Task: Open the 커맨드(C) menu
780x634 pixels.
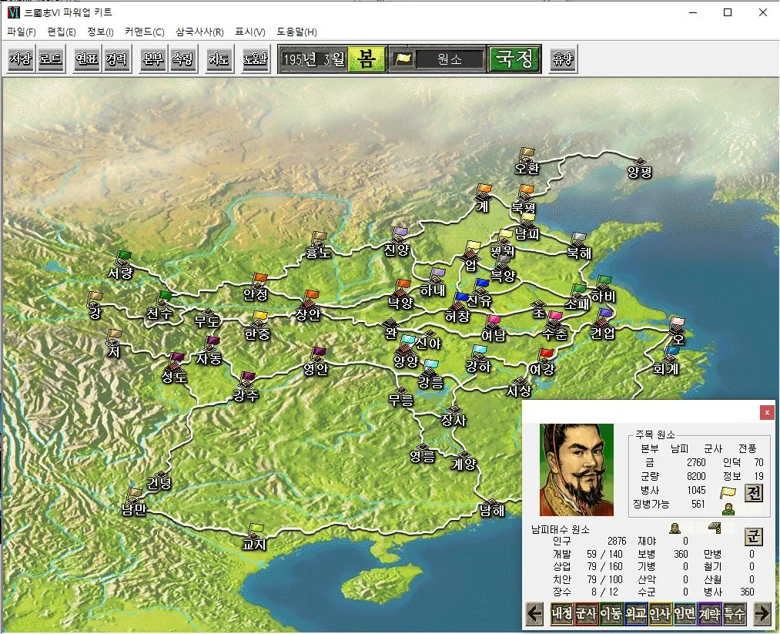Action: [144, 32]
